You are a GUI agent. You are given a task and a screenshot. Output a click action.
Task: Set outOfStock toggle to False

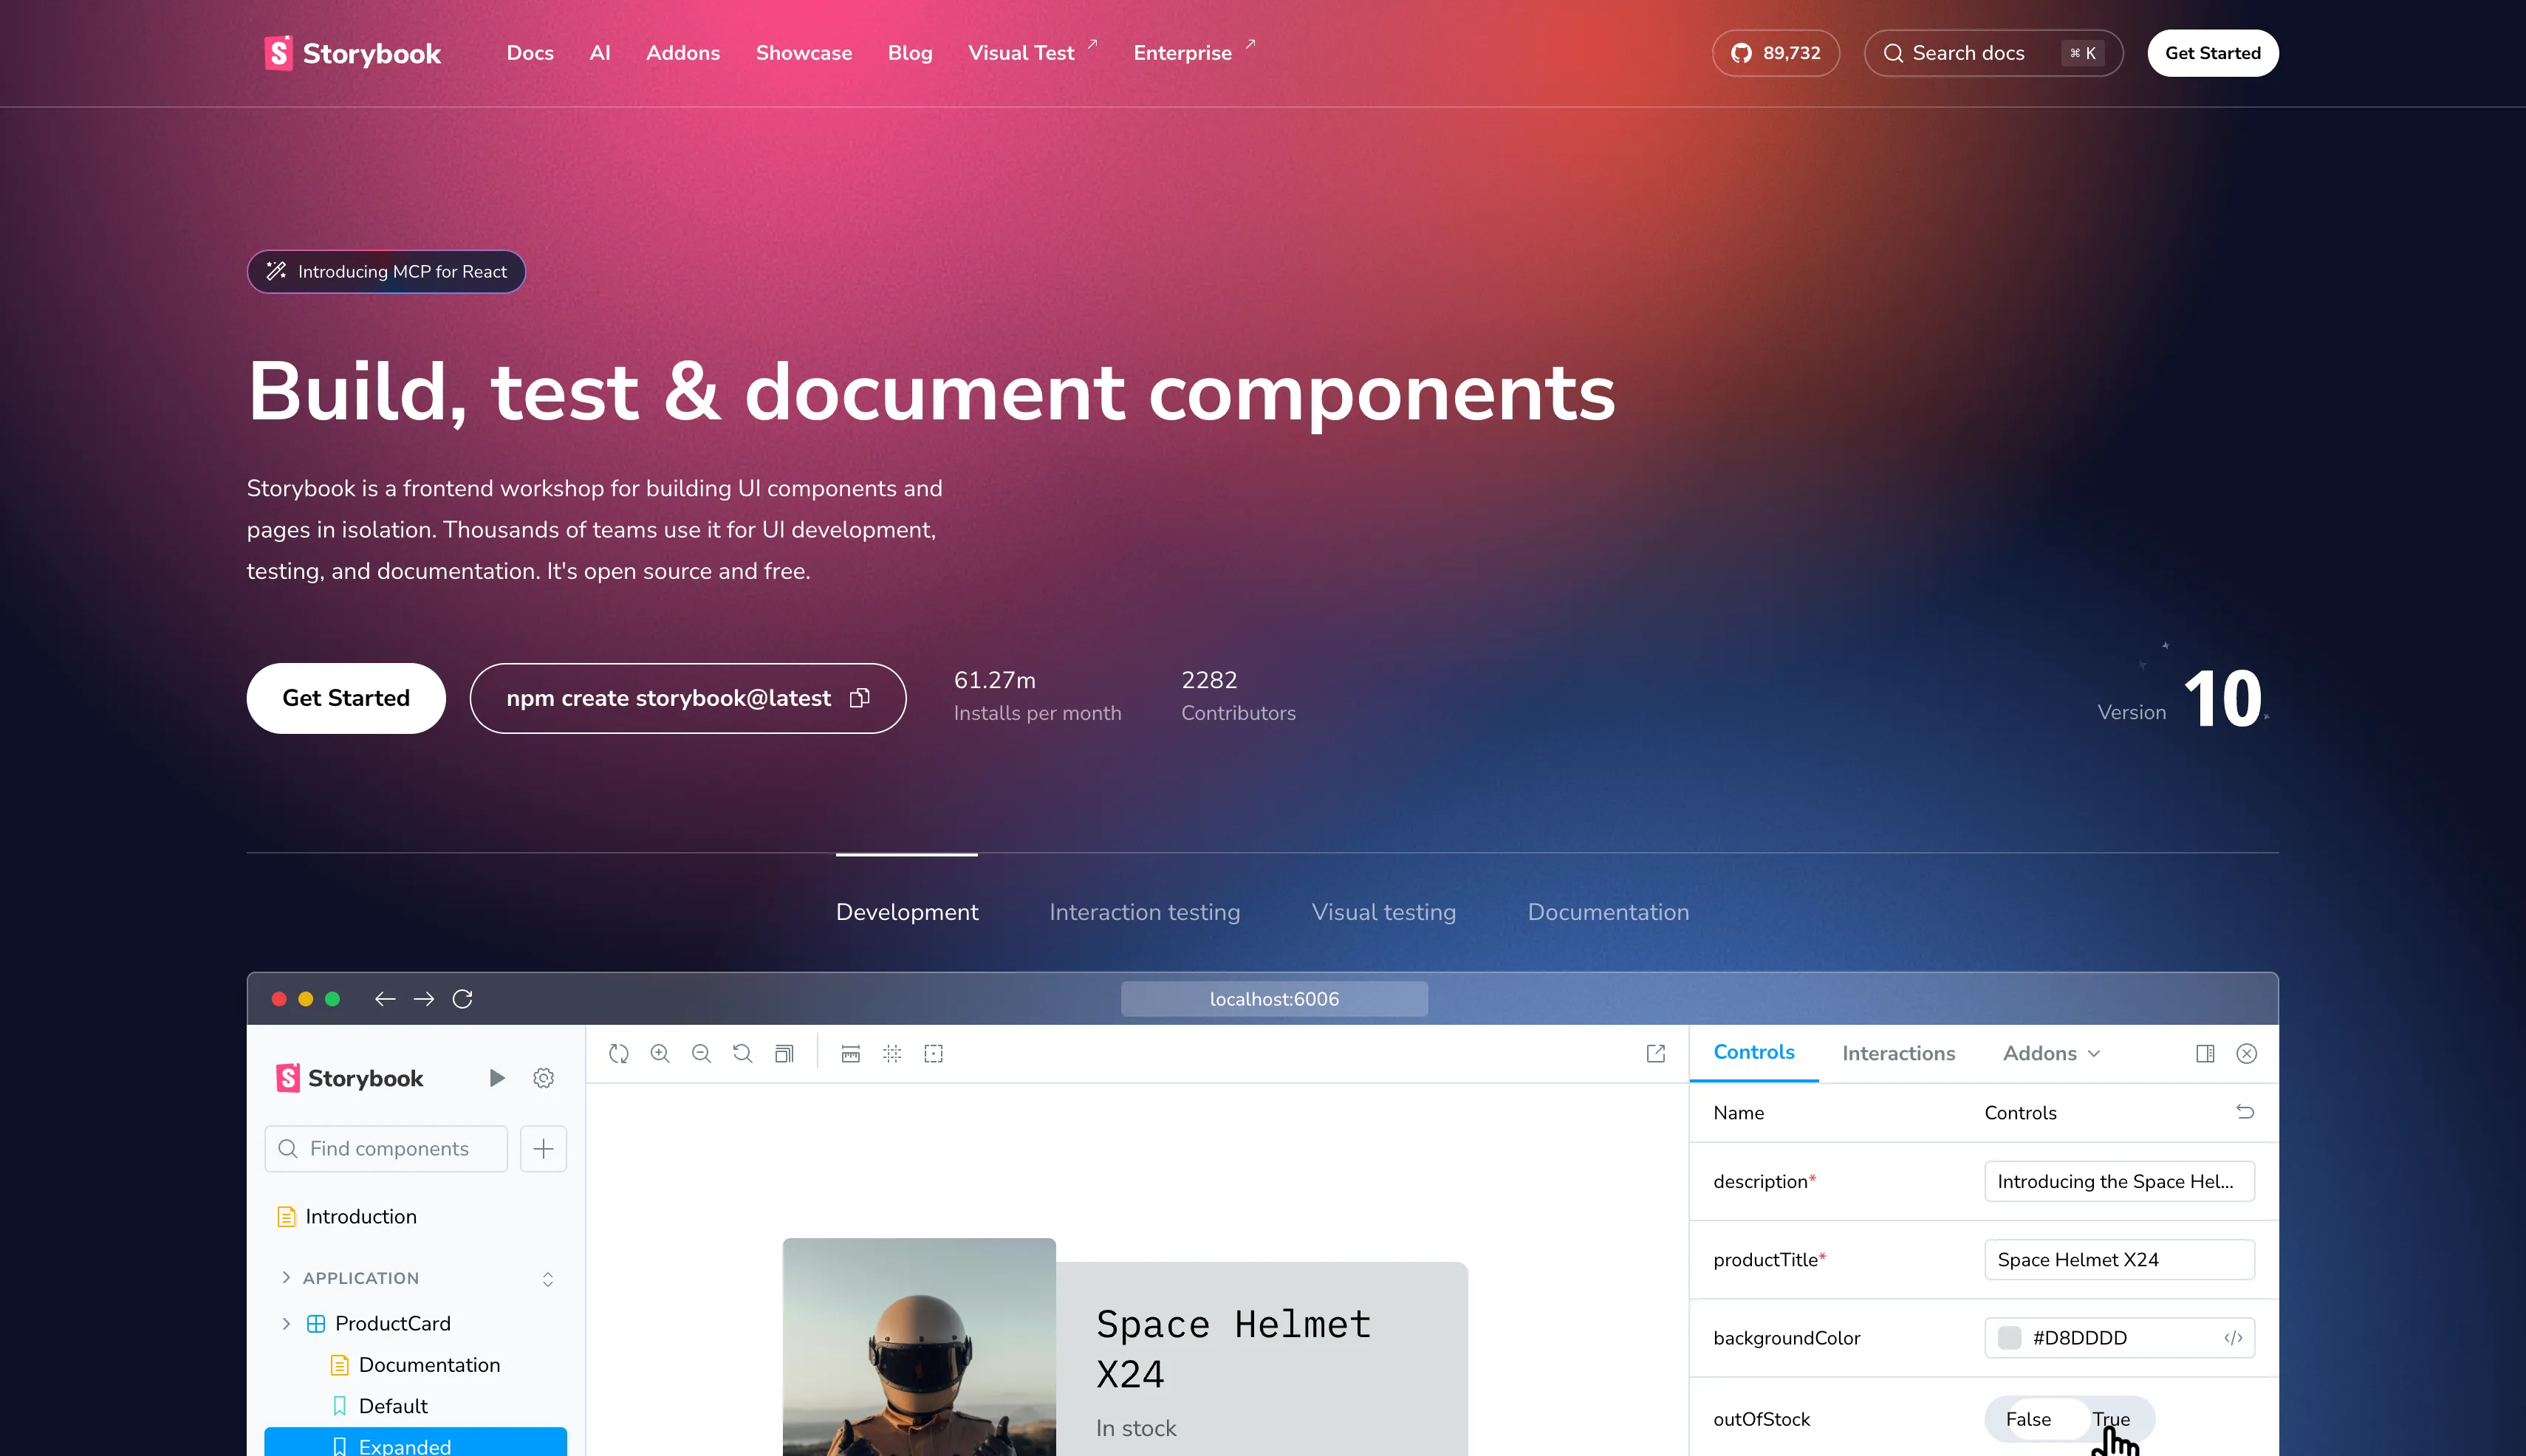[2027, 1419]
